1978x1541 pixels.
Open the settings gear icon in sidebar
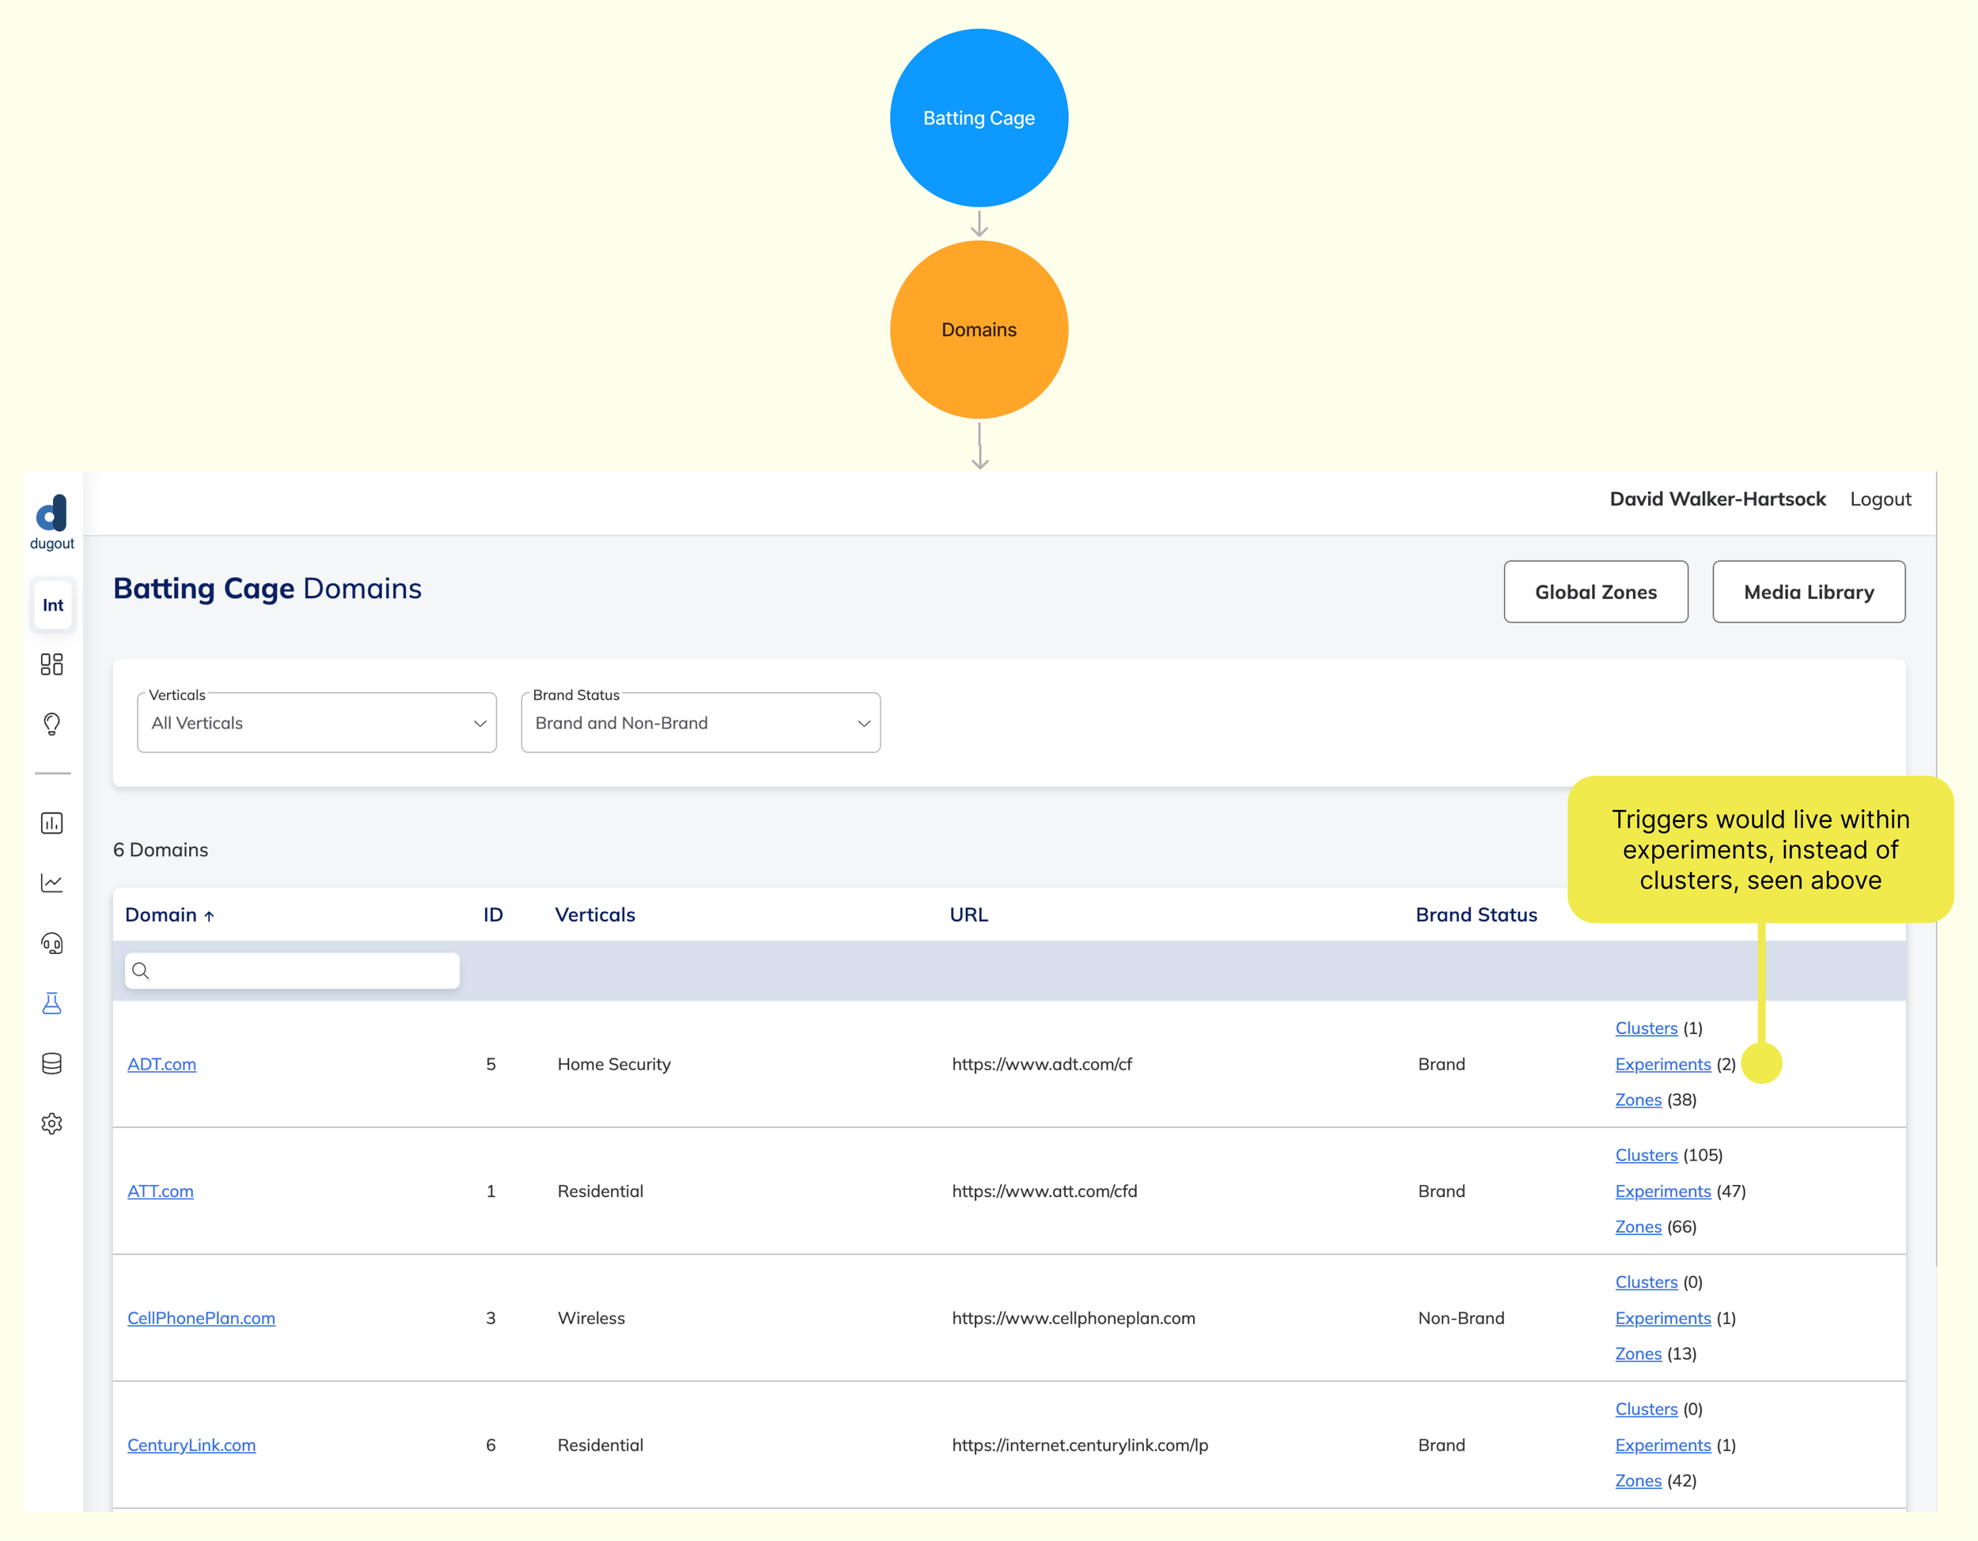tap(51, 1123)
